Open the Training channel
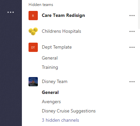 tap(50, 67)
